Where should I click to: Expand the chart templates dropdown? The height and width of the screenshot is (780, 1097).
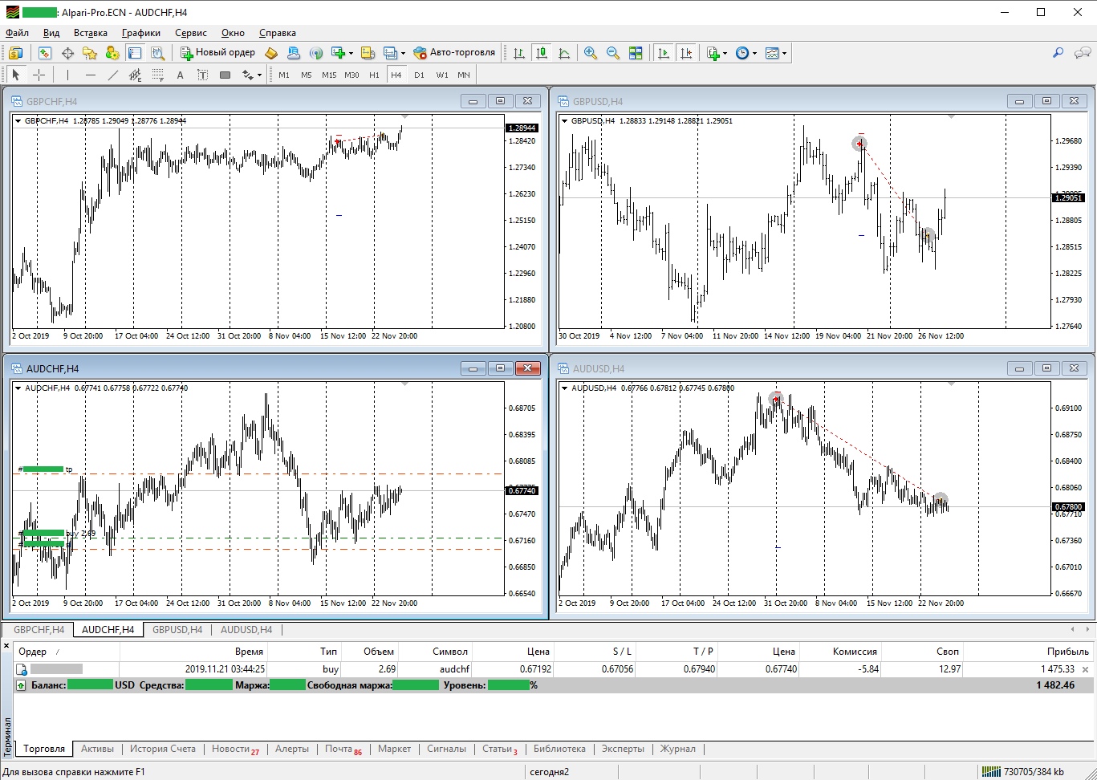click(784, 53)
